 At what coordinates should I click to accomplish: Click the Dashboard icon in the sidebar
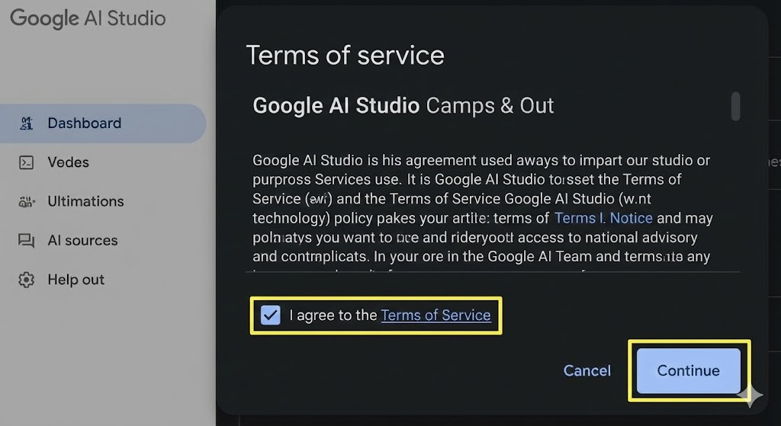click(27, 123)
